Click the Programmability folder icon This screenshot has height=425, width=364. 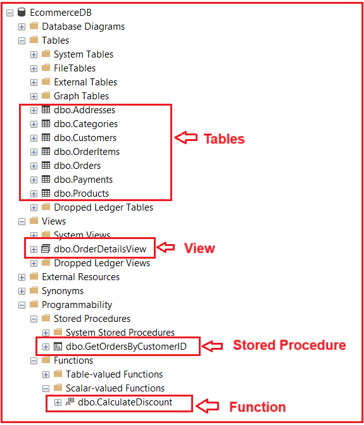(x=34, y=304)
